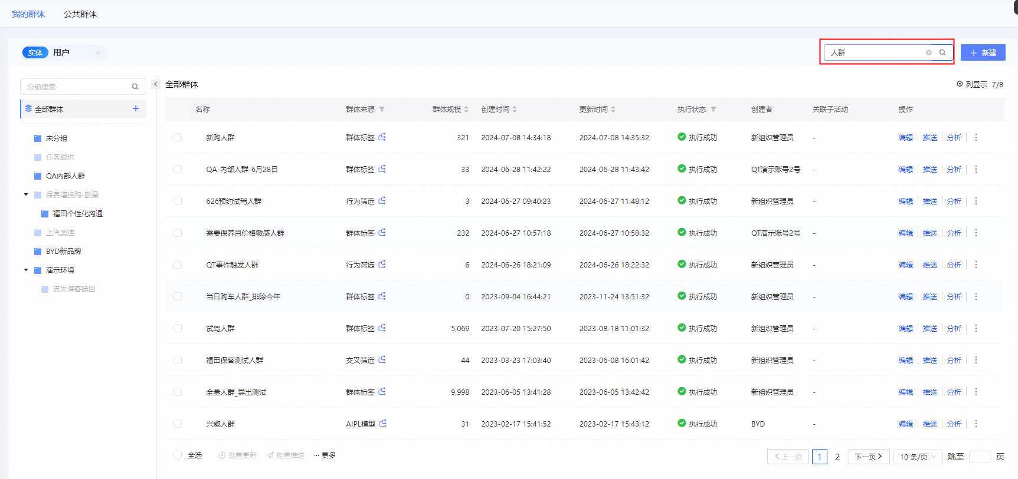
Task: Click the group search magnifier icon
Action: [135, 87]
